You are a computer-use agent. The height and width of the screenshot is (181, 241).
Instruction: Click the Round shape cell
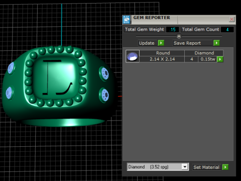[x=162, y=53]
